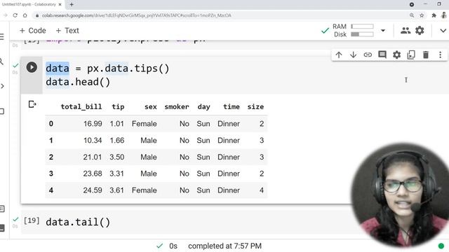Select total_bill value 24.59
This screenshot has width=449, height=252.
point(93,190)
